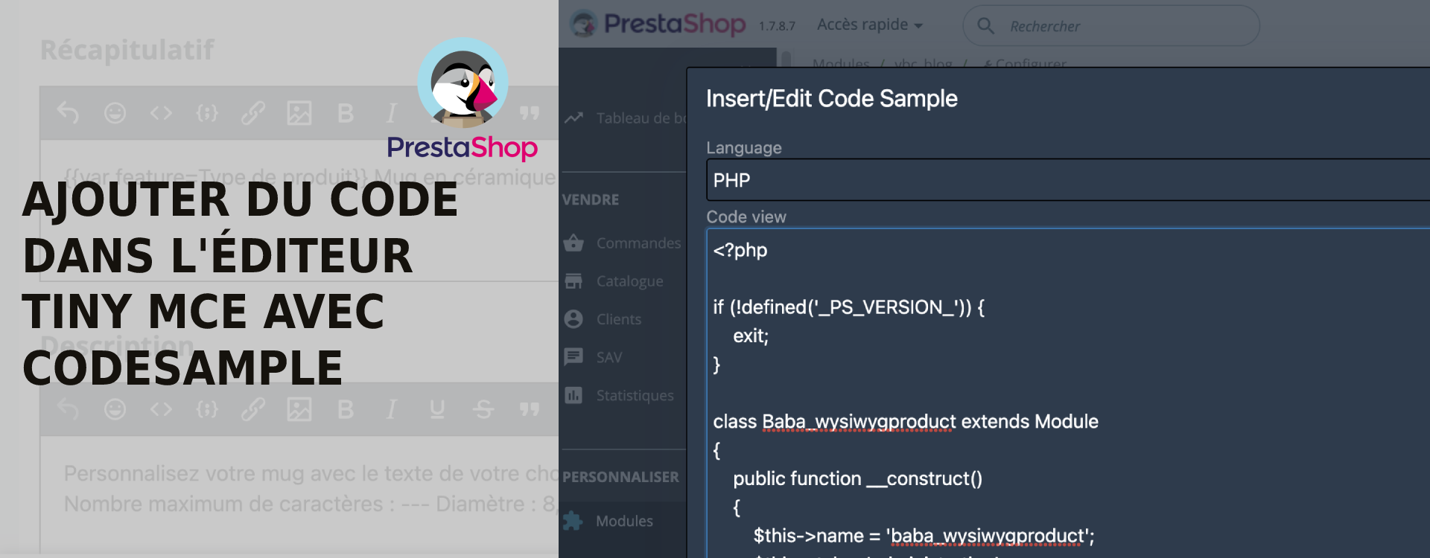Apply bold in the upper editor toolbar

[x=345, y=113]
